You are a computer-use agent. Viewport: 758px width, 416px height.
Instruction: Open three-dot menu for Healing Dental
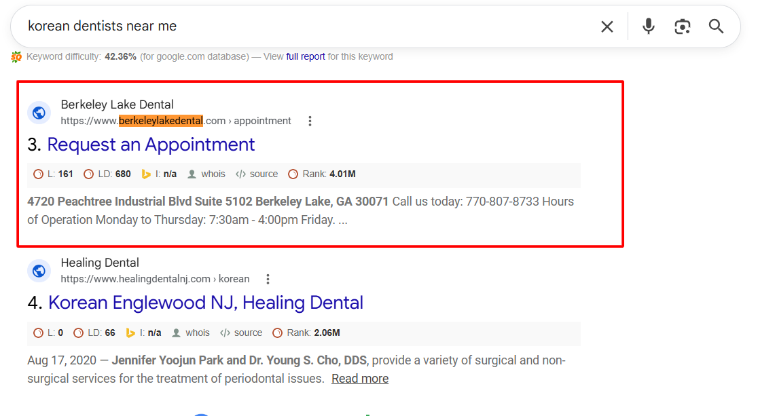[x=268, y=280]
